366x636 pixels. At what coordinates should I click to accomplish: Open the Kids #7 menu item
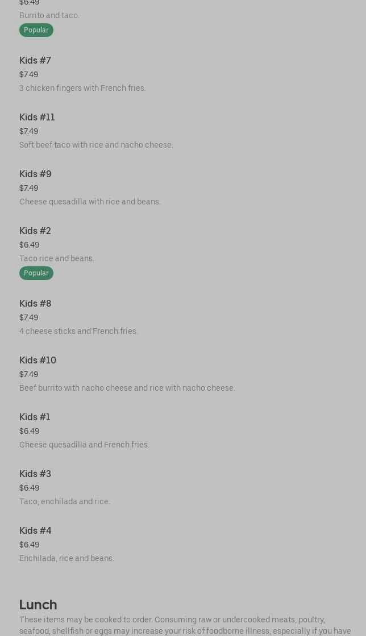point(35,60)
